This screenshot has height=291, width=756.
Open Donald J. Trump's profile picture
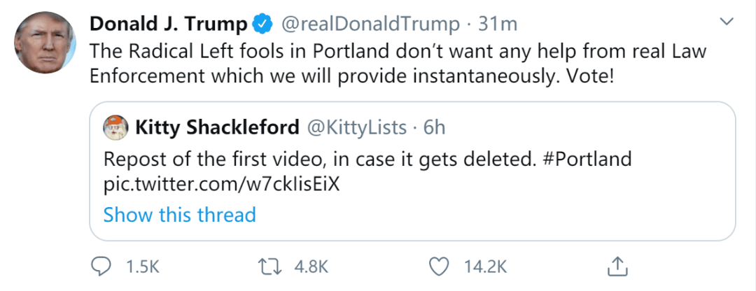[x=45, y=42]
